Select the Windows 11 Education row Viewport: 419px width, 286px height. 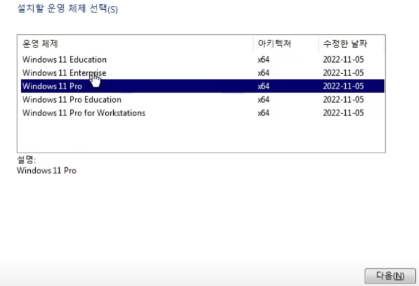coord(202,60)
